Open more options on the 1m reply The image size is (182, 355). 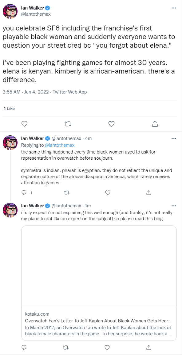tap(174, 206)
